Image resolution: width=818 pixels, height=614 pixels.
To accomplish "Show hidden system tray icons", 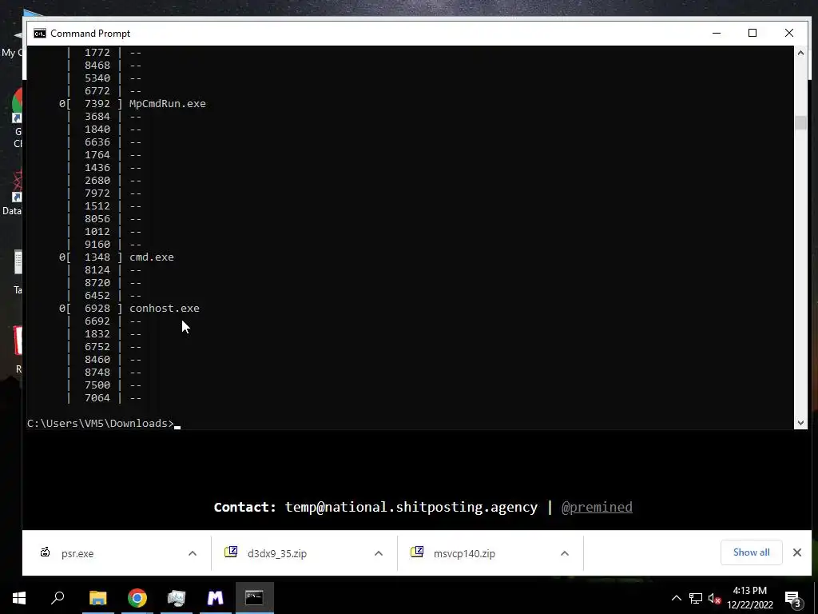I will pyautogui.click(x=676, y=598).
